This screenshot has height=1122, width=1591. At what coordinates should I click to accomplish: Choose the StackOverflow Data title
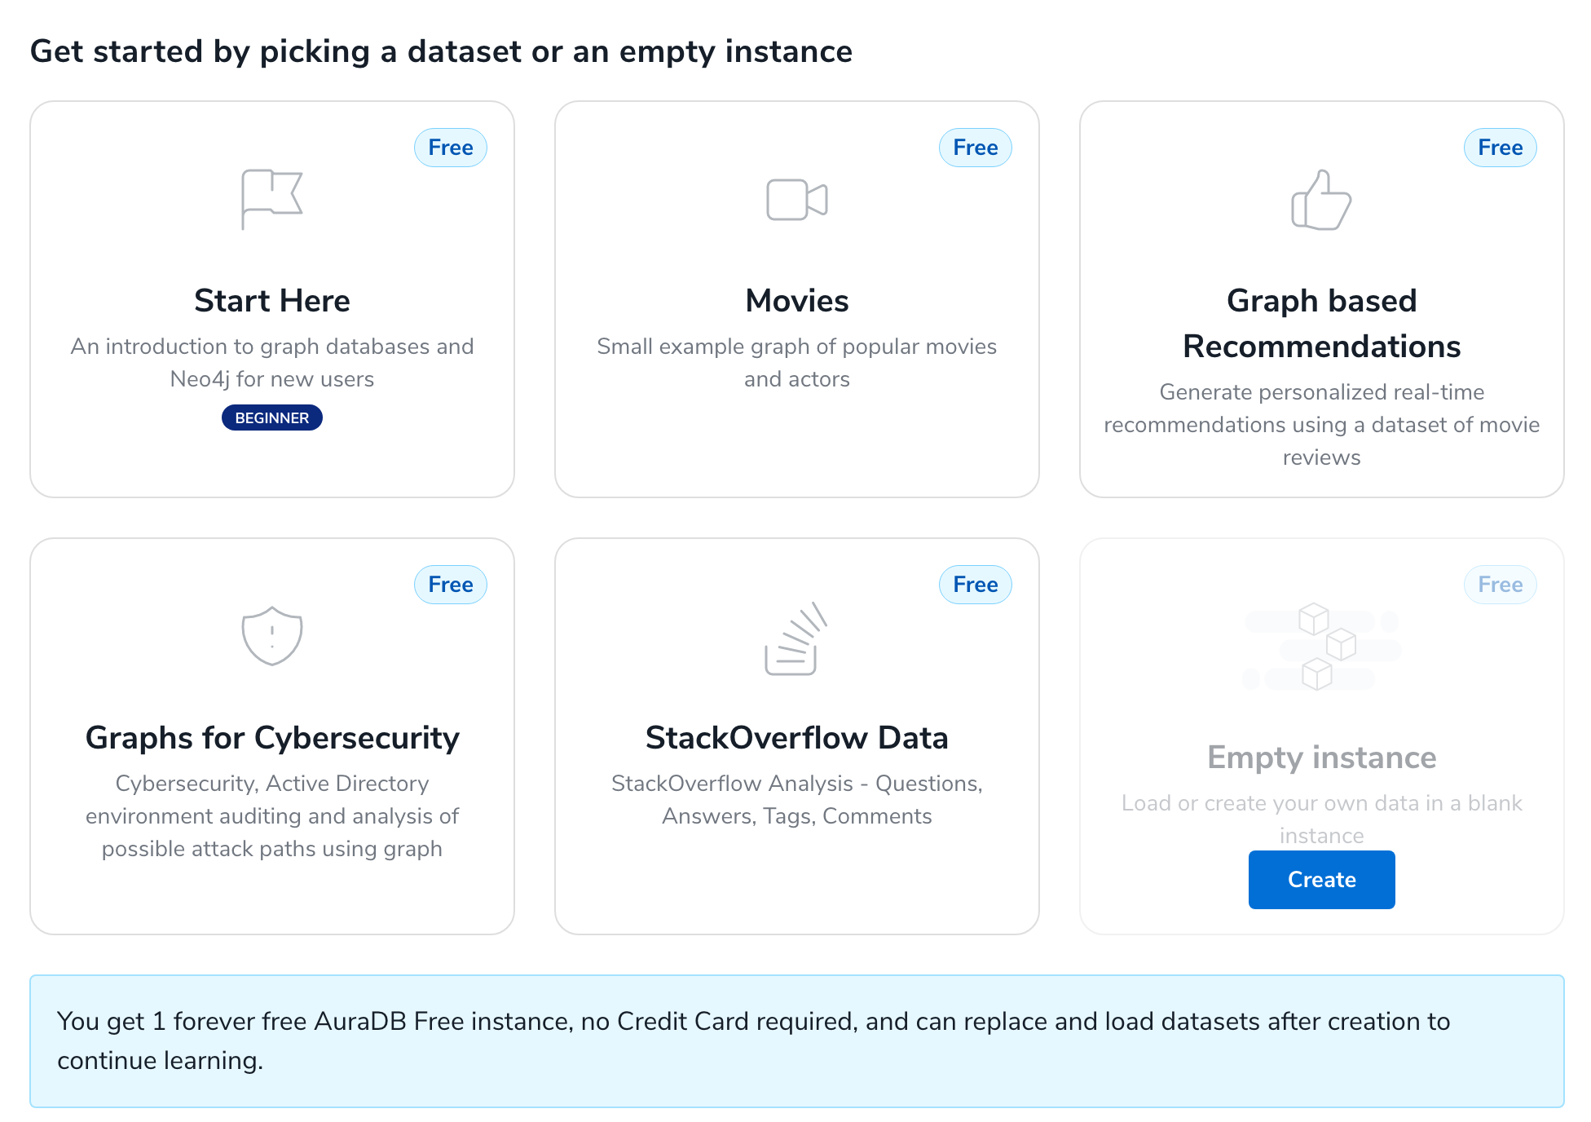[796, 738]
